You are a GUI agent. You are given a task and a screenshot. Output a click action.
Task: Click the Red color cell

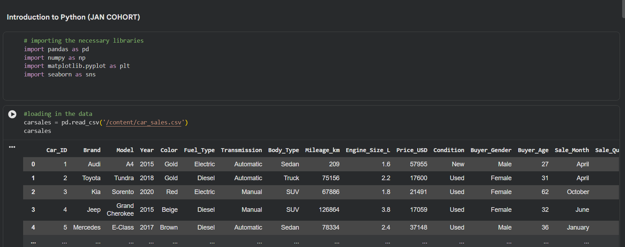(x=172, y=192)
